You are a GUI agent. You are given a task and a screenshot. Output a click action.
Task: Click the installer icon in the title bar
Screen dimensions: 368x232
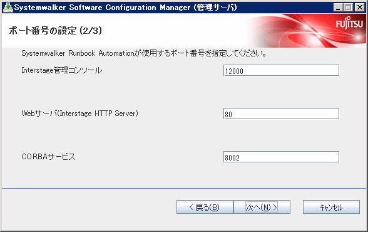point(8,8)
